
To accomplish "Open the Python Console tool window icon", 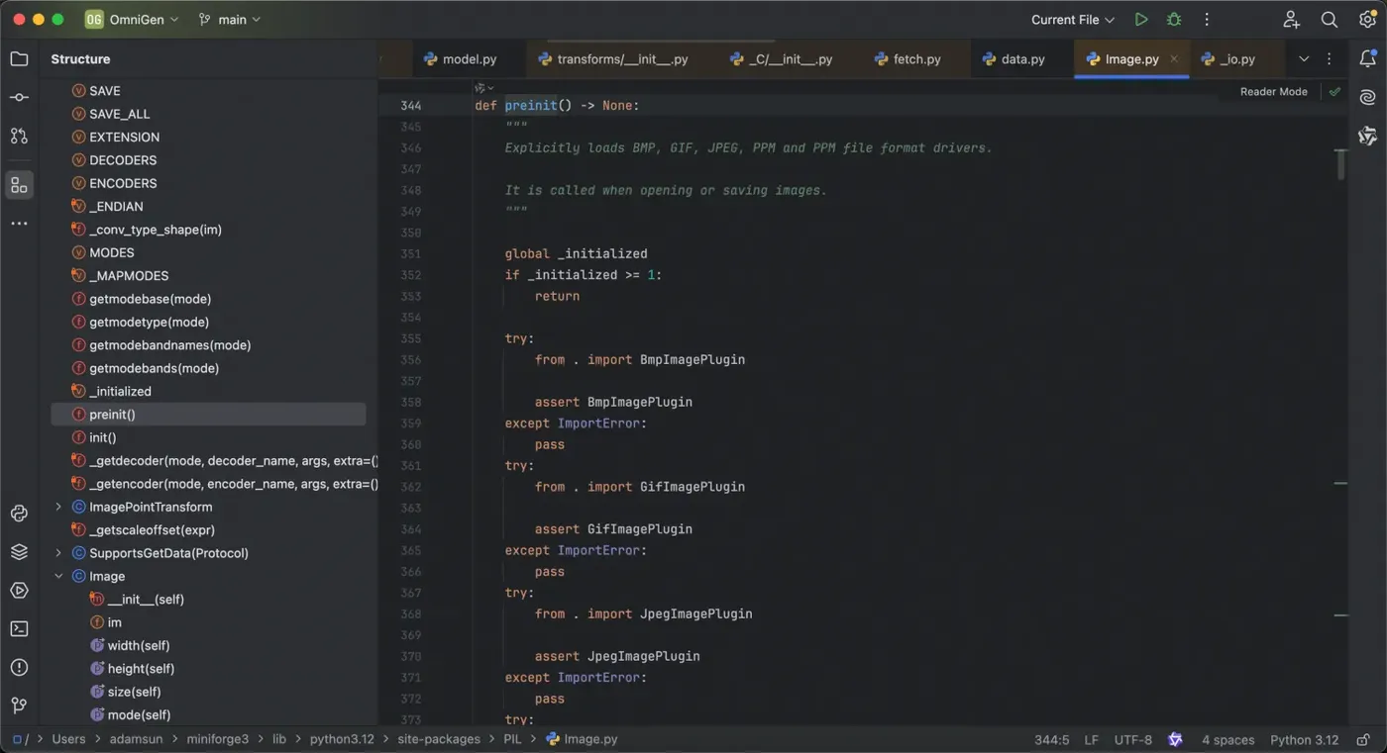I will click(x=19, y=513).
